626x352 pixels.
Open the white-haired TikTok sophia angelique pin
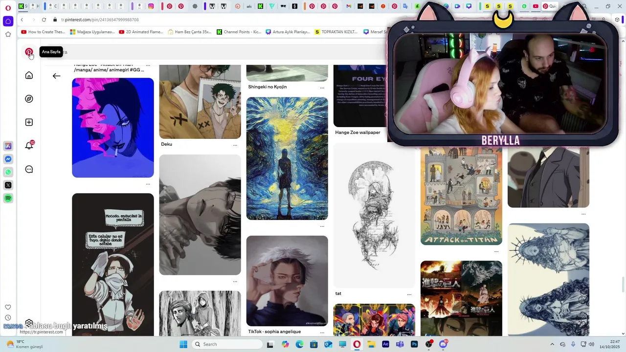(x=287, y=281)
